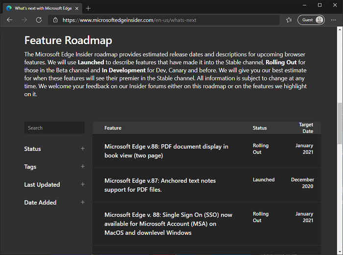The image size is (343, 255).
Task: Click the roadmap Search field
Action: pos(54,128)
